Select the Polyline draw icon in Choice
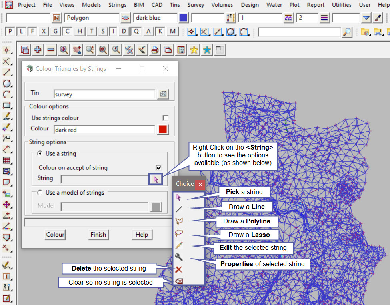Screen dimensions: 390x305 click(179, 221)
